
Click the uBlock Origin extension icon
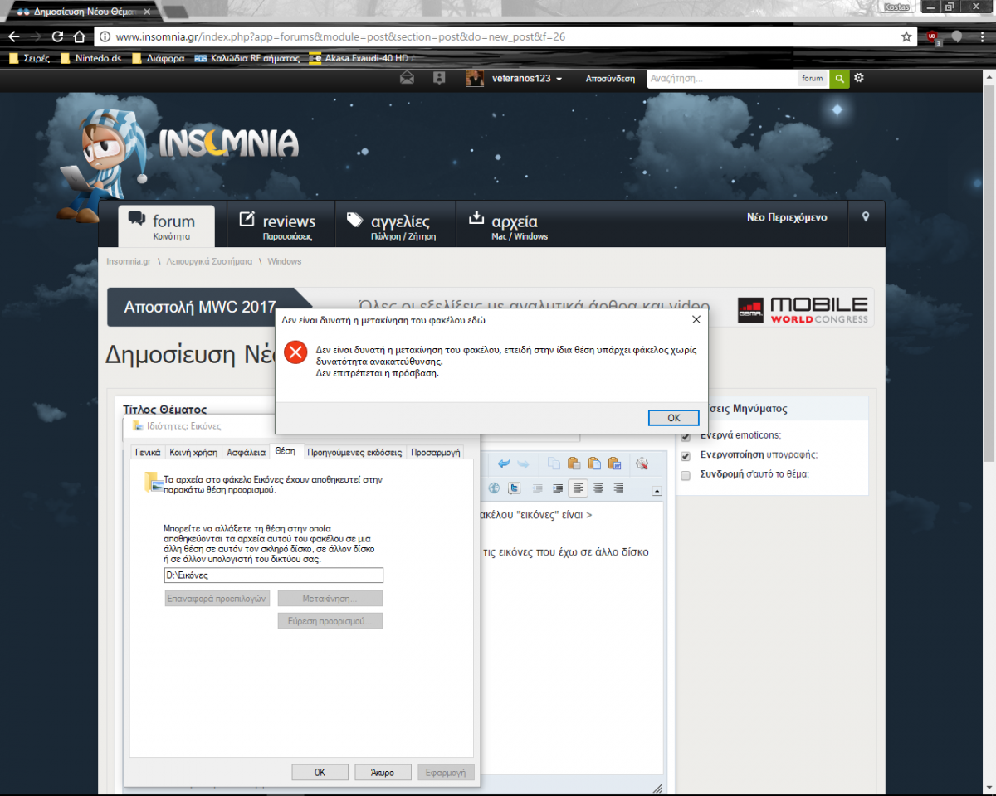932,37
